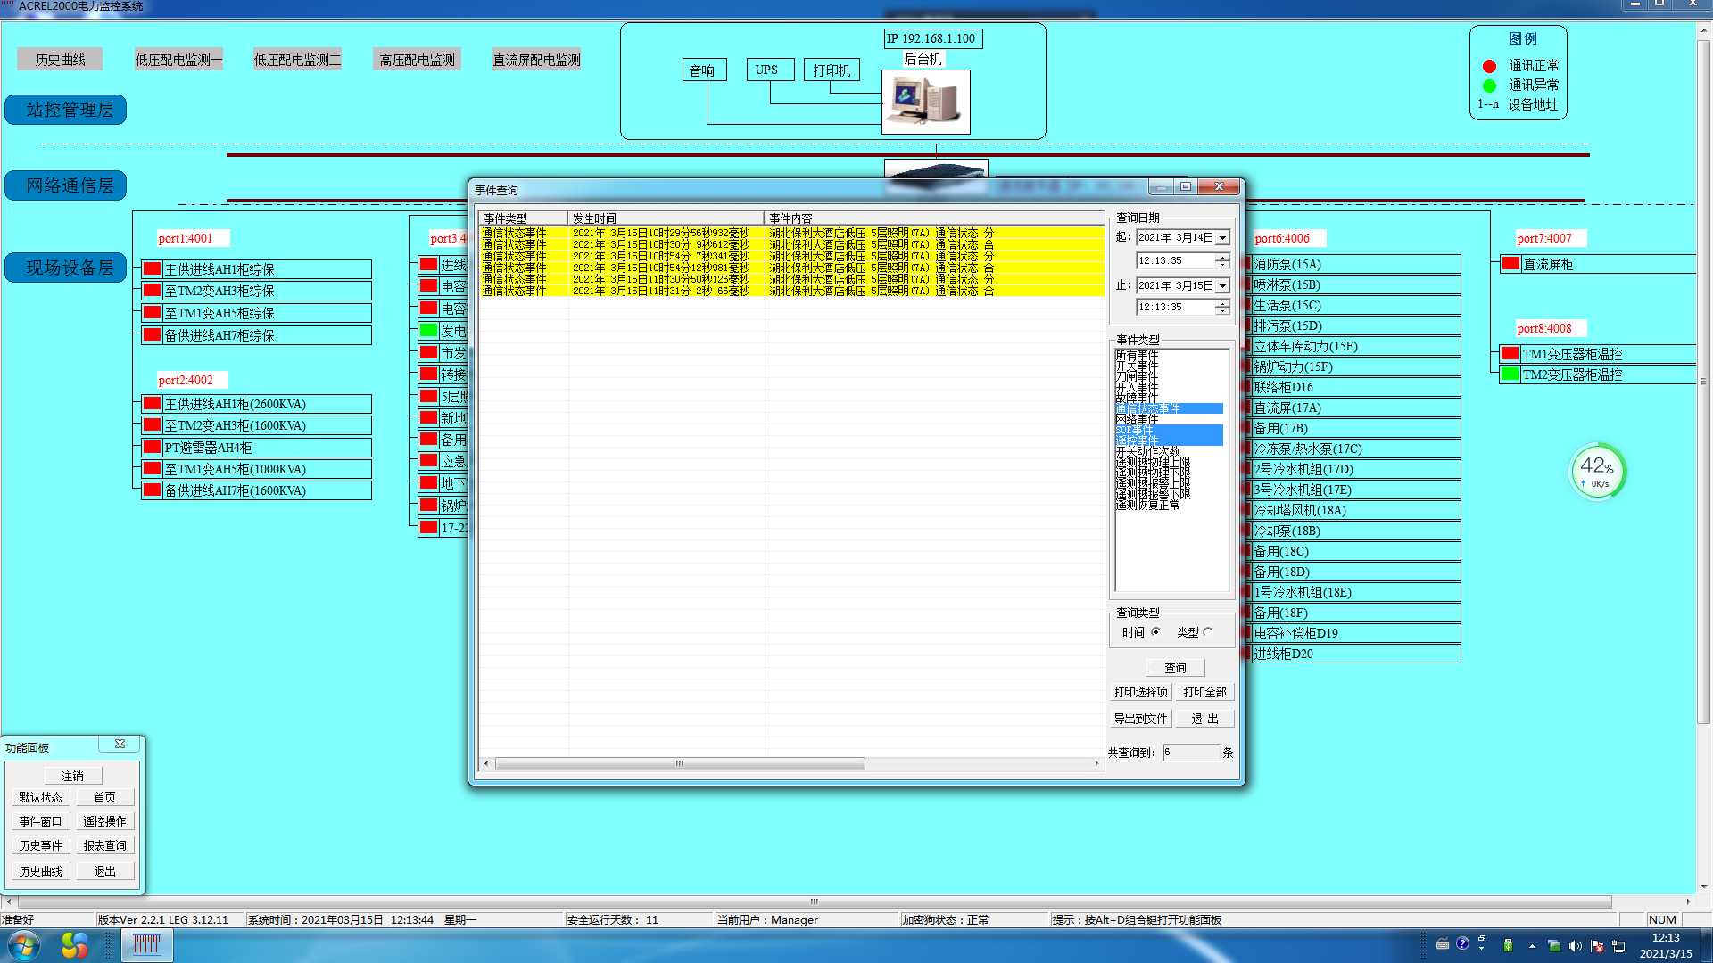
Task: Click red indicator next to 直流屏柜
Action: (1510, 264)
